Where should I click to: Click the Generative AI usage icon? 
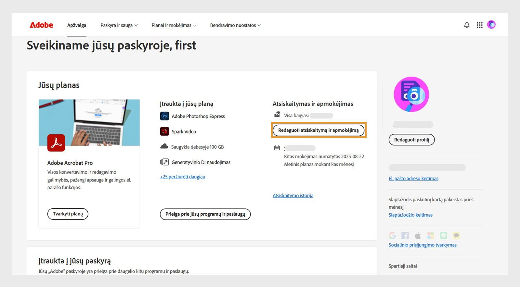pos(164,162)
